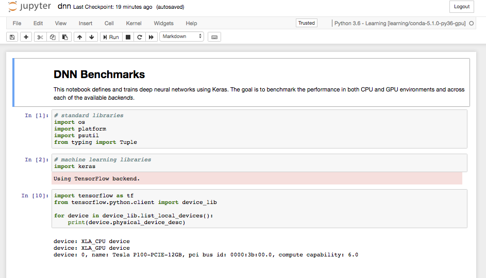The height and width of the screenshot is (278, 486).
Task: Click inside the tensorflow device_lib code cell
Action: 259,209
